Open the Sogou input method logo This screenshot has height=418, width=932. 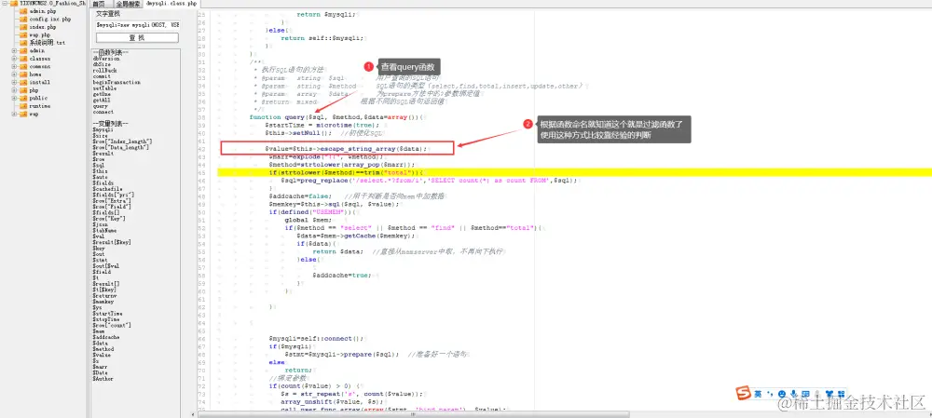(744, 393)
